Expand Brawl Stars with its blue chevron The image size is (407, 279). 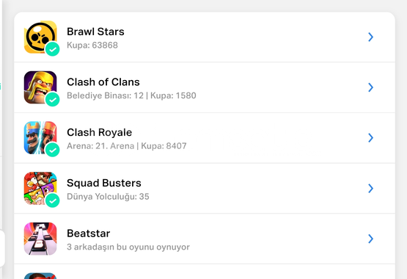click(370, 37)
